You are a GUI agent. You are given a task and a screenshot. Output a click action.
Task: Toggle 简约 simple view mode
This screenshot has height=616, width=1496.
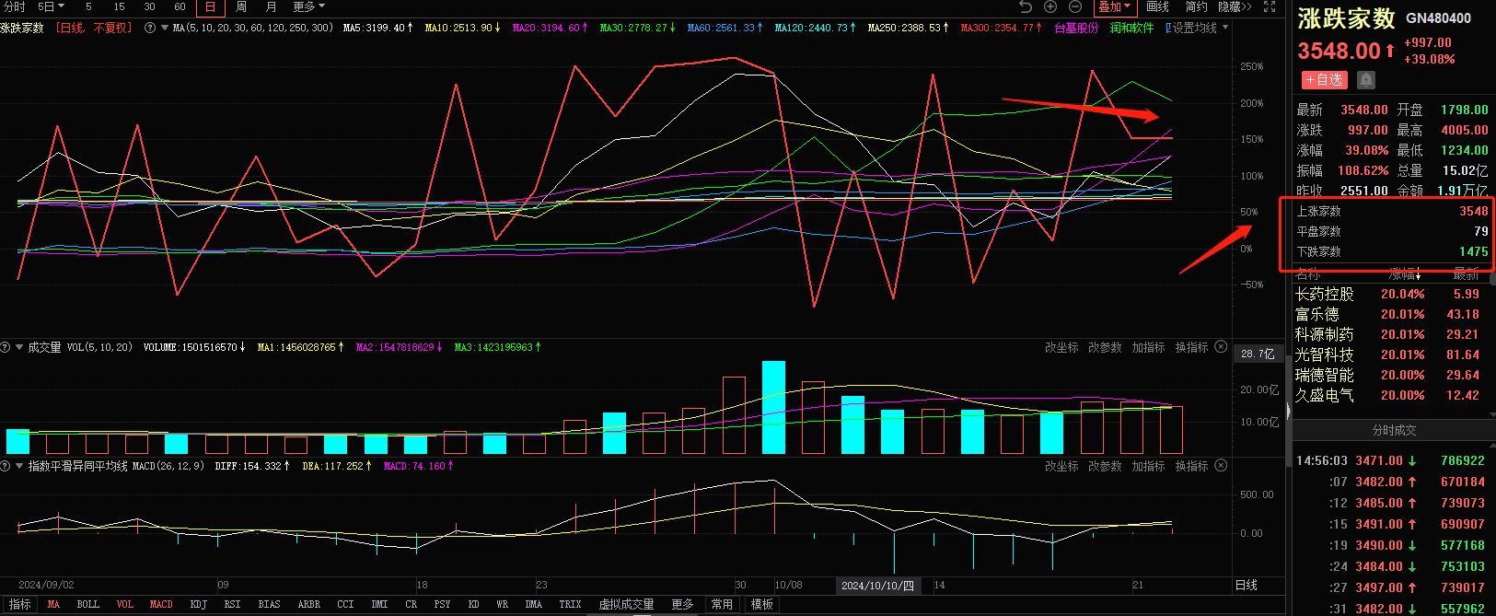tap(1196, 6)
